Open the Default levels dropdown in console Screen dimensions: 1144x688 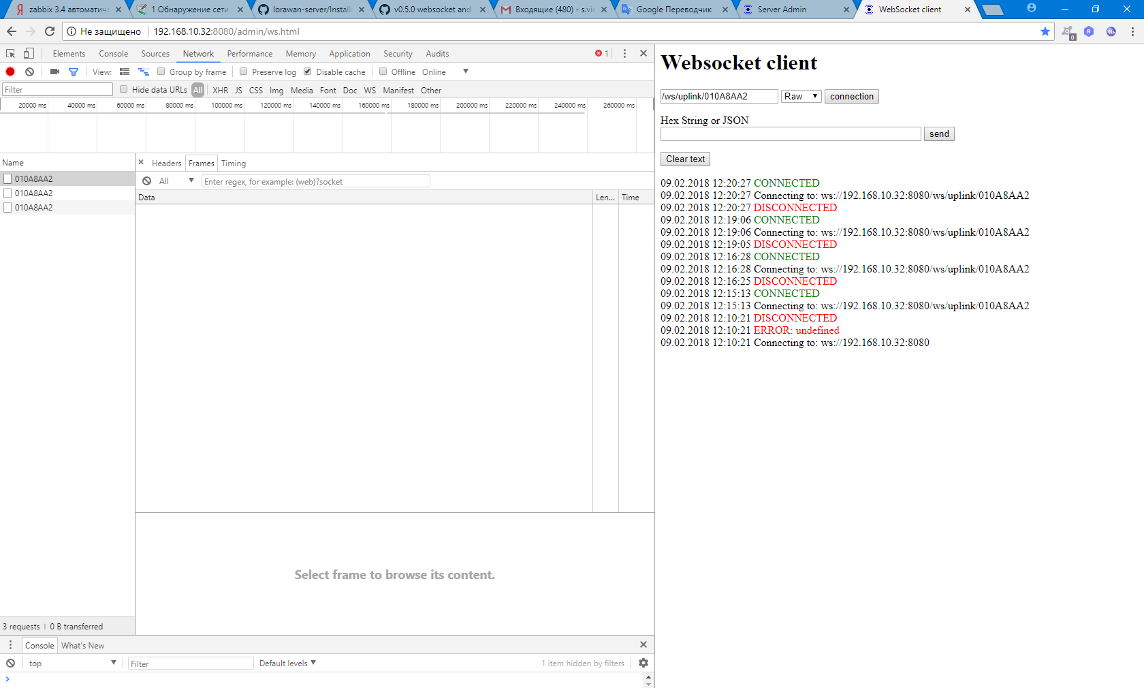pyautogui.click(x=286, y=662)
